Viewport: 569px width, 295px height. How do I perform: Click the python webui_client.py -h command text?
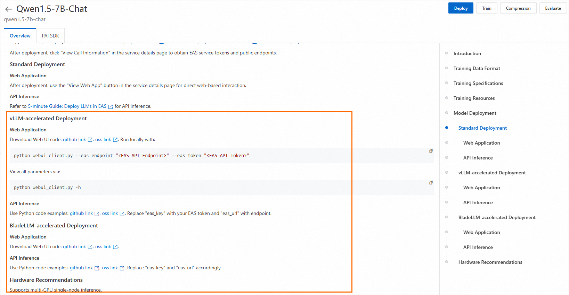coord(47,188)
